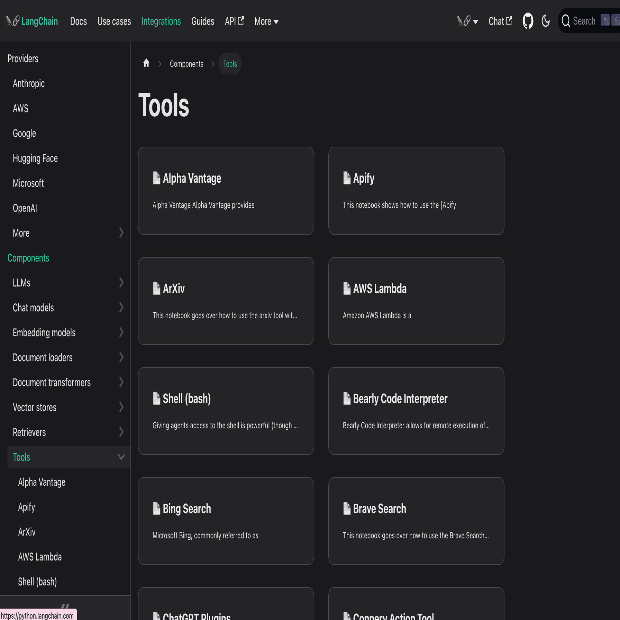Open the Anthropic provider page

29,83
